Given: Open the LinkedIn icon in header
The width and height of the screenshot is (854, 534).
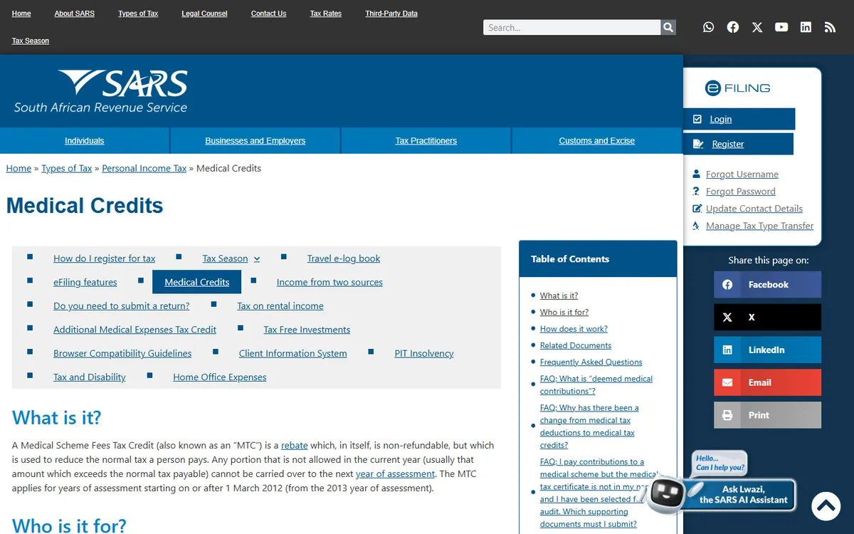Looking at the screenshot, I should tap(806, 27).
